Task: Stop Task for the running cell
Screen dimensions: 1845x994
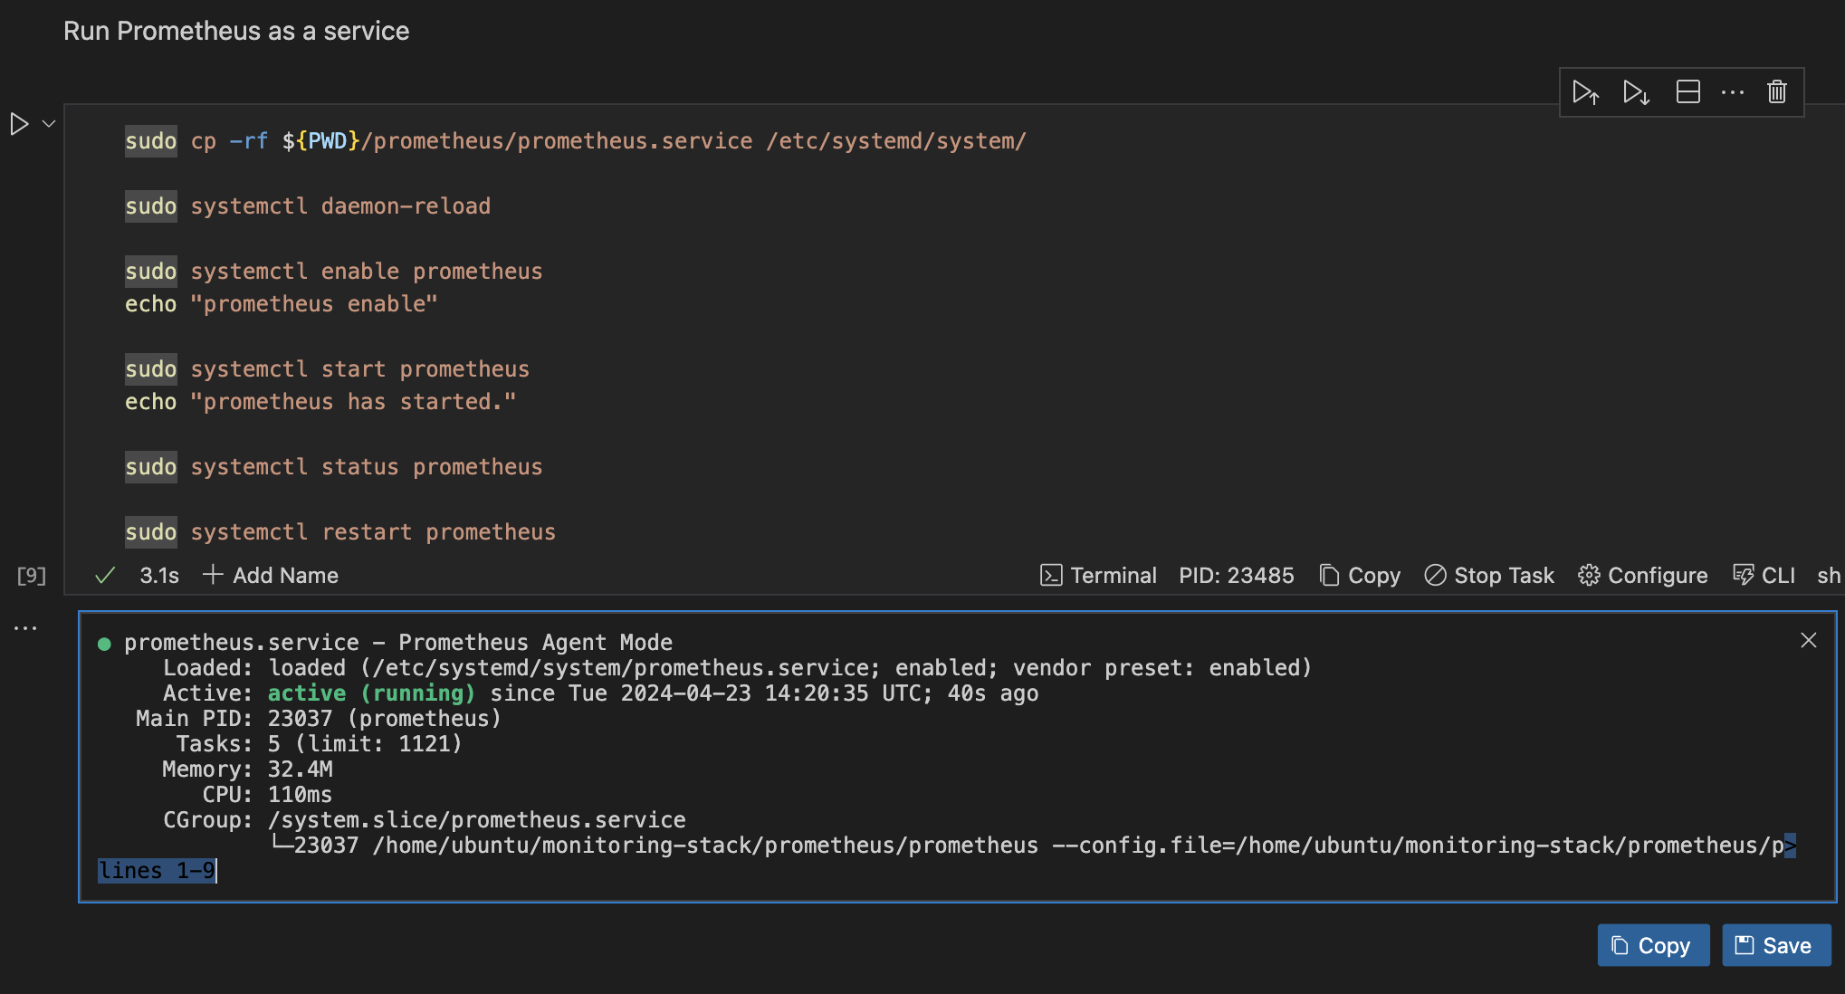Action: pyautogui.click(x=1489, y=576)
